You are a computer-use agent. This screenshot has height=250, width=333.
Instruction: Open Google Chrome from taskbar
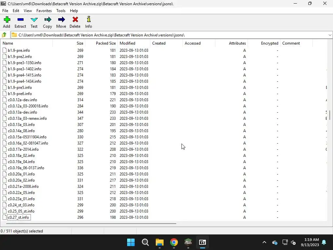click(x=174, y=242)
